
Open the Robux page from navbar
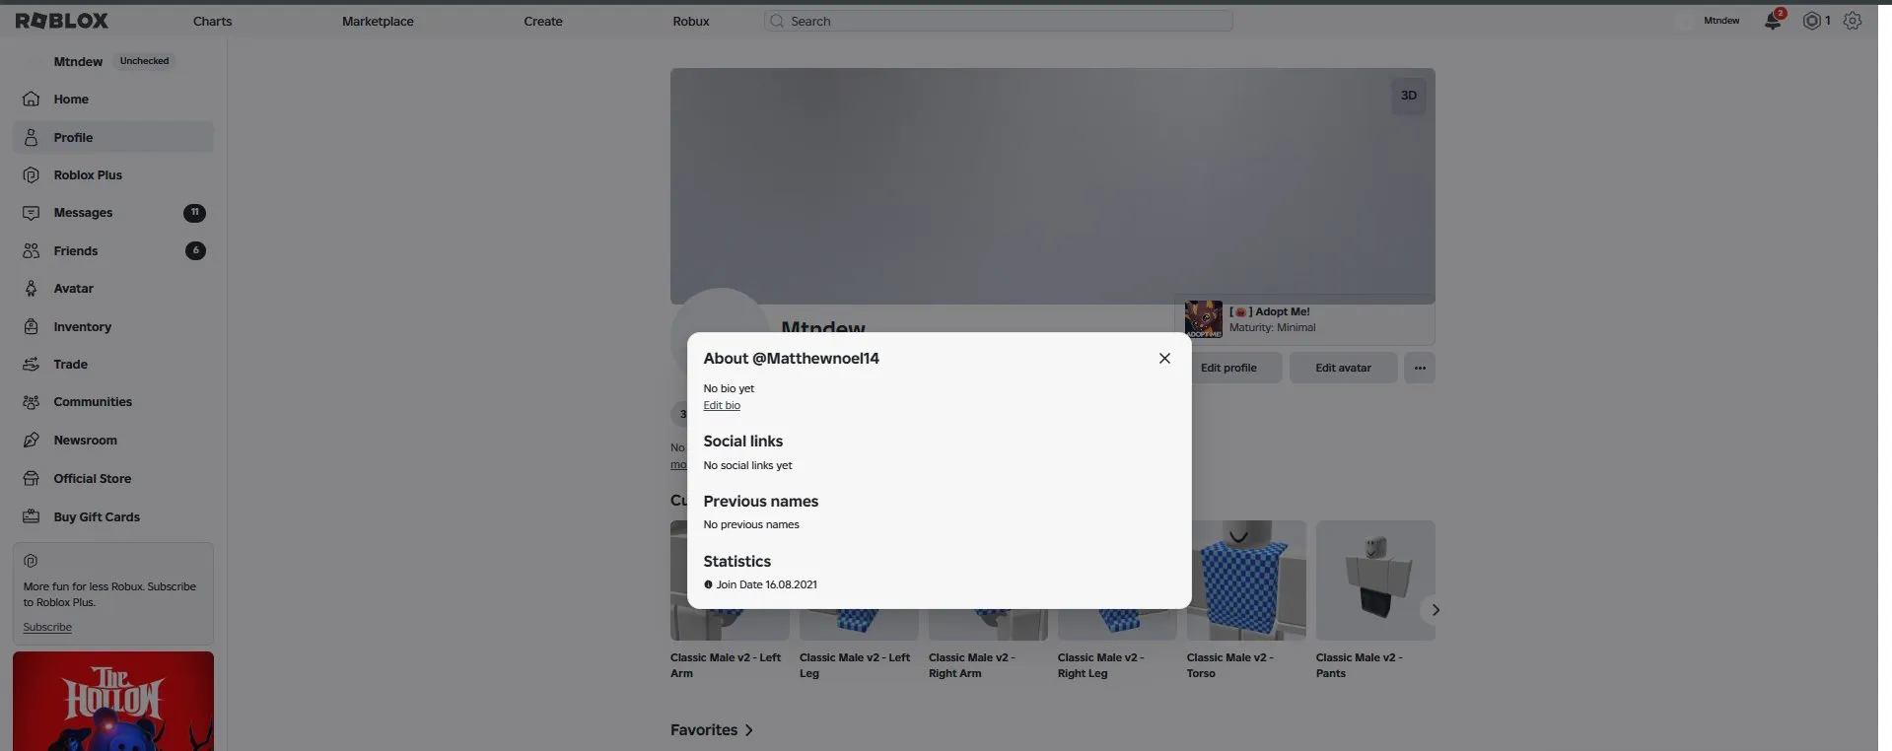691,21
